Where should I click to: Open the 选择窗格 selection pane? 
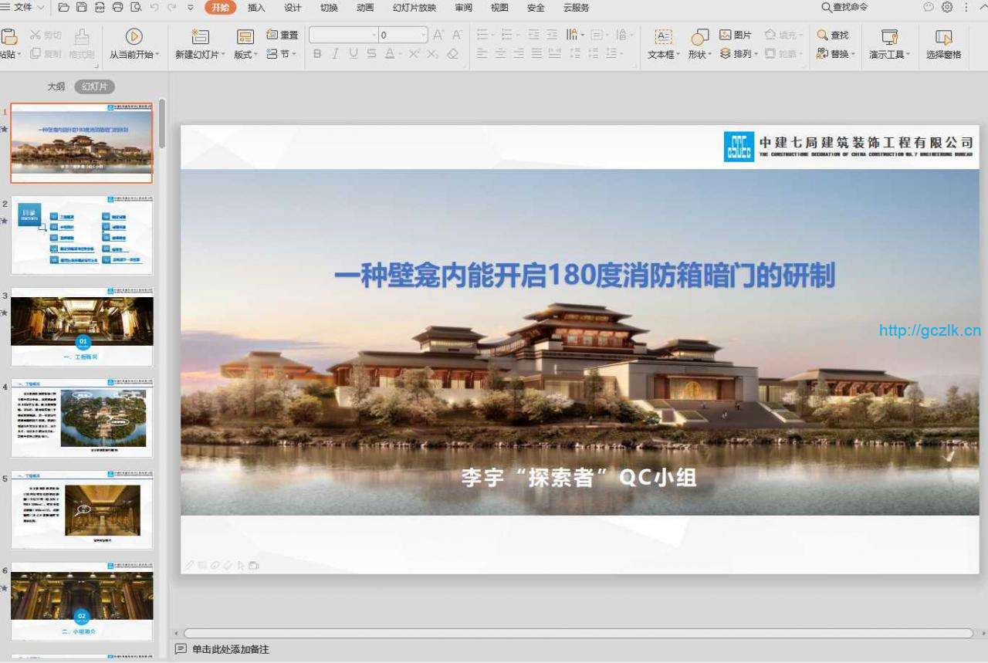943,37
